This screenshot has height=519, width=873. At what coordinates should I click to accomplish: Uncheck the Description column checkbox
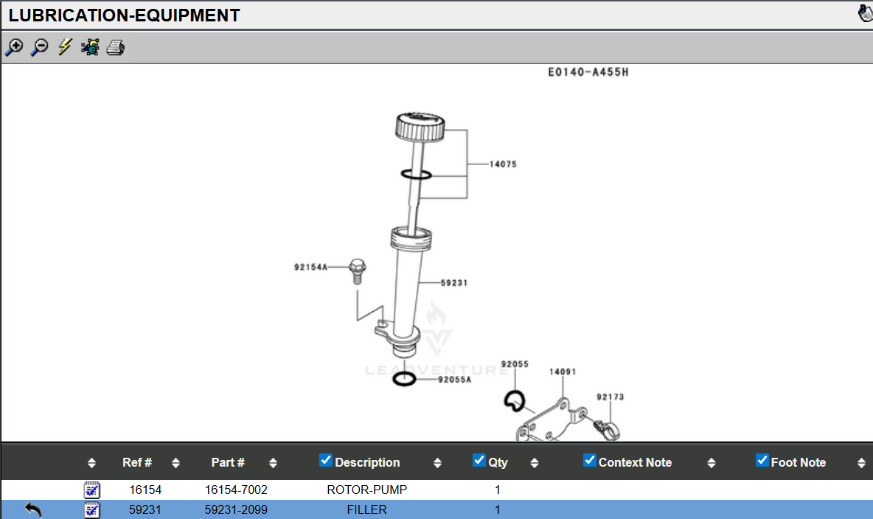(x=326, y=461)
